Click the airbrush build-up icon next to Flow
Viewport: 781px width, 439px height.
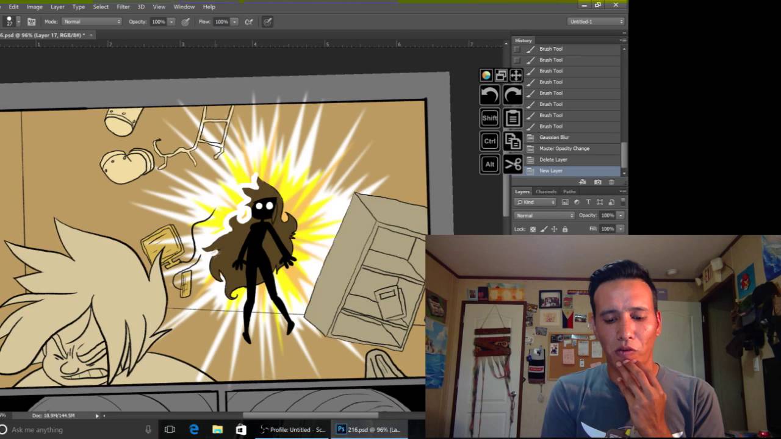tap(249, 22)
